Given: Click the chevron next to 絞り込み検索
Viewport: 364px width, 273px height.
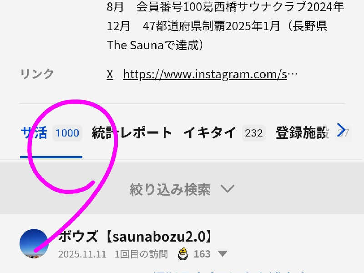Looking at the screenshot, I should pos(227,188).
